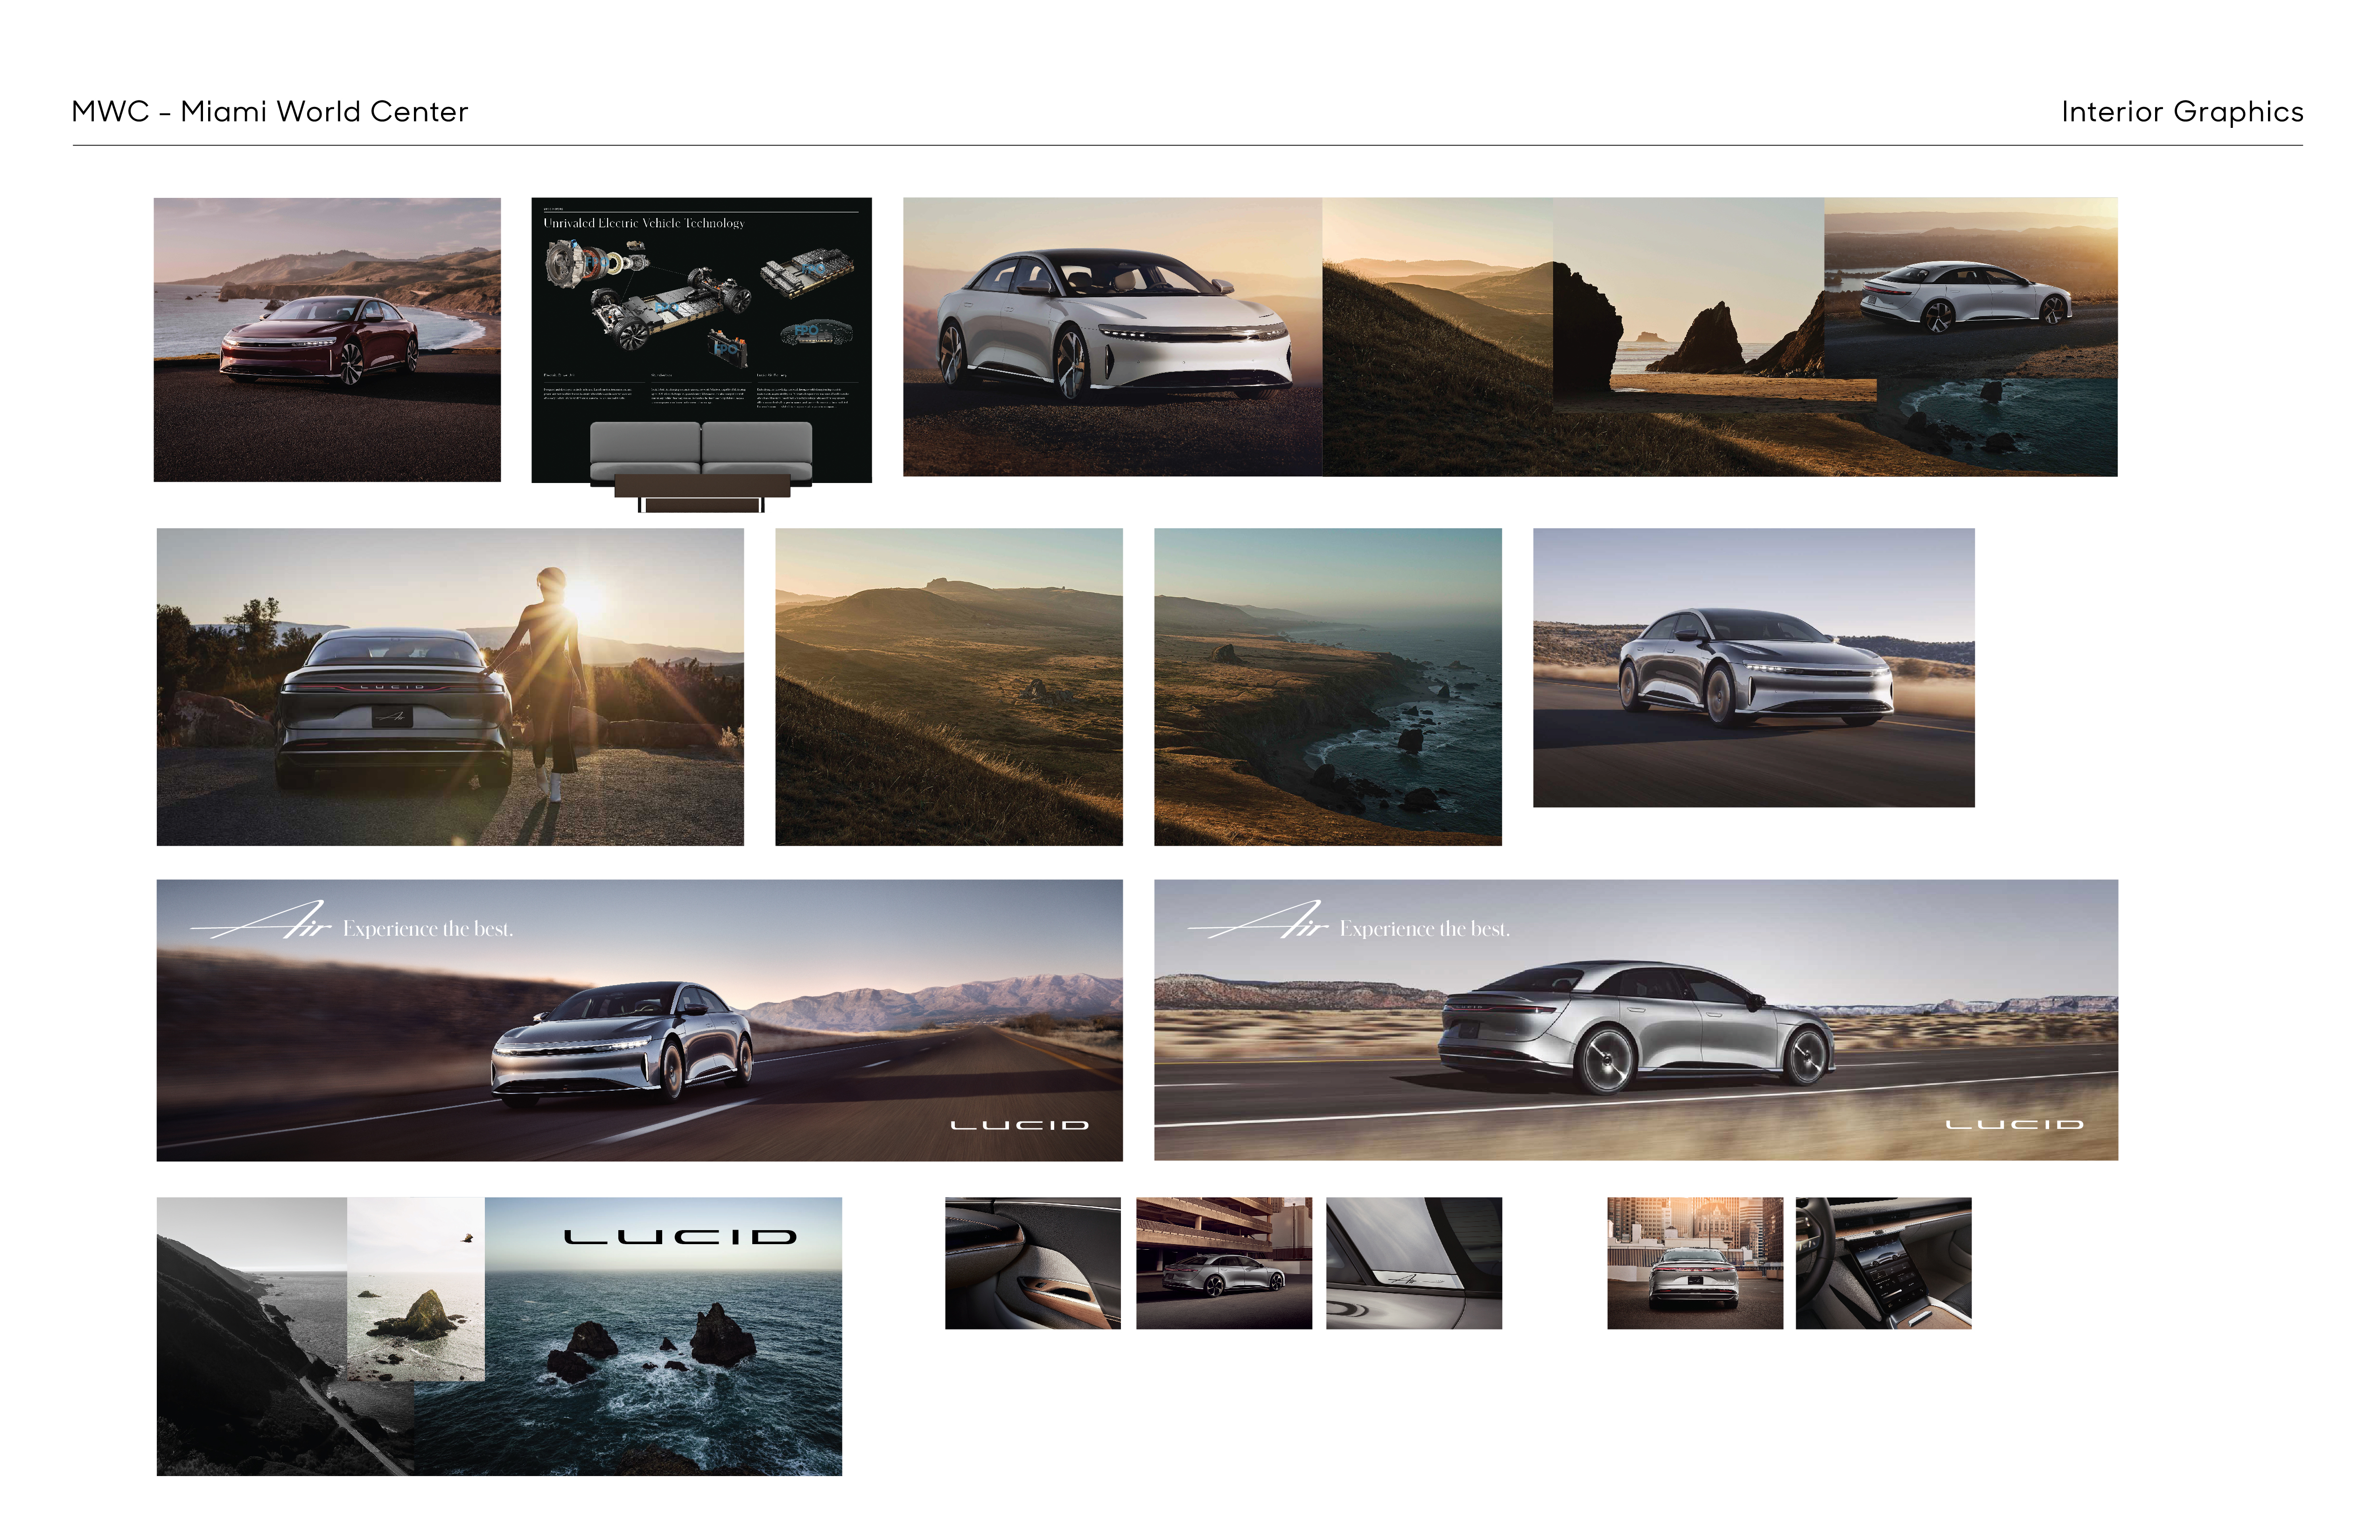The height and width of the screenshot is (1540, 2380).
Task: Select the banner with mountains and front-facing silver car
Action: pyautogui.click(x=640, y=1020)
